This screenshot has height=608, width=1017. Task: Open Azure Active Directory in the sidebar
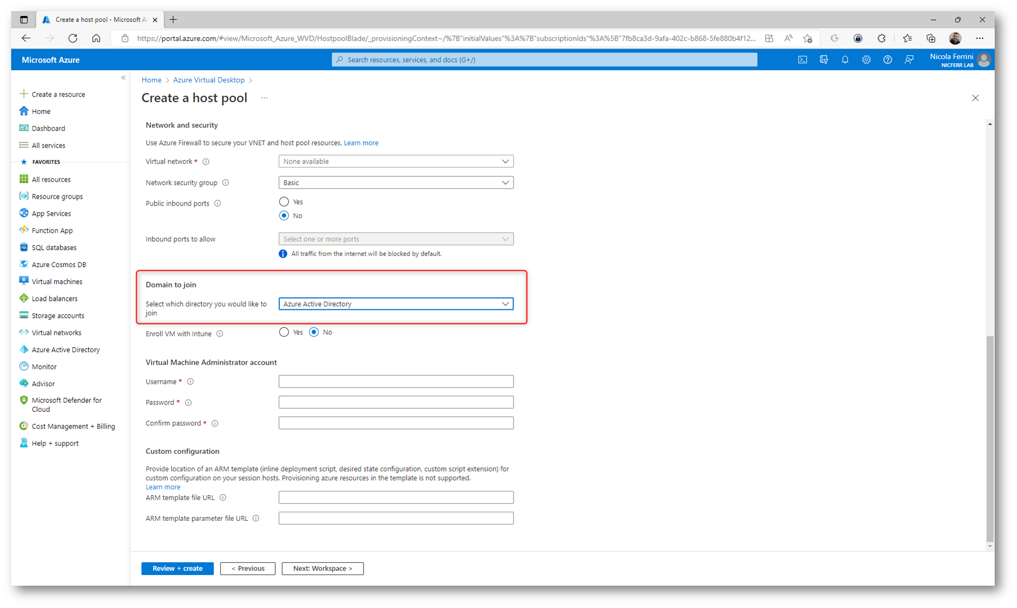60,350
